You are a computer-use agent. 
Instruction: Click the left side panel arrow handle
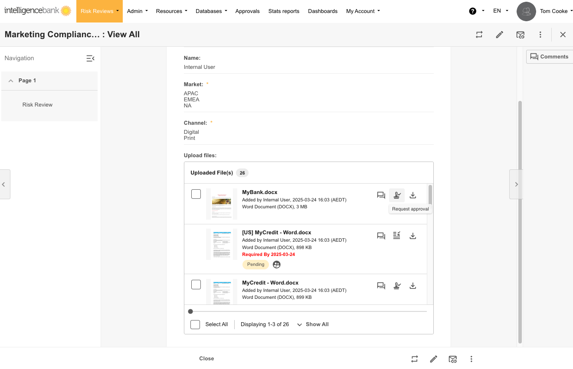pyautogui.click(x=5, y=184)
